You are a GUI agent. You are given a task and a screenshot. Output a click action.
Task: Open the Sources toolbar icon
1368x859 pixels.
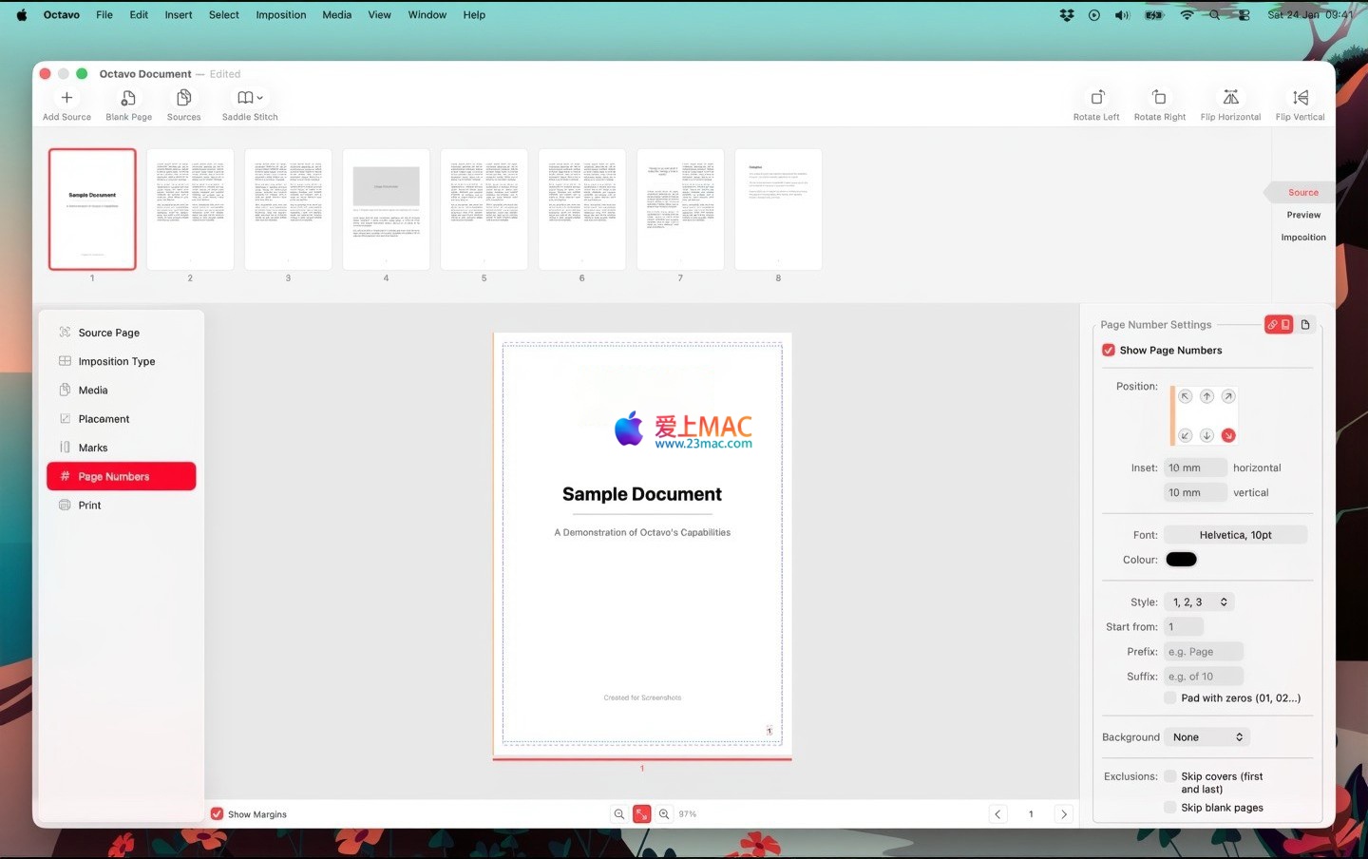(183, 98)
